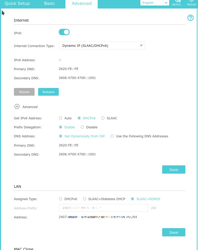This screenshot has height=250, width=198.
Task: Disable Prefix Delegation
Action: 82,127
